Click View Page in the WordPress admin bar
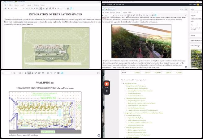The height and width of the screenshot is (139, 203). (109, 5)
